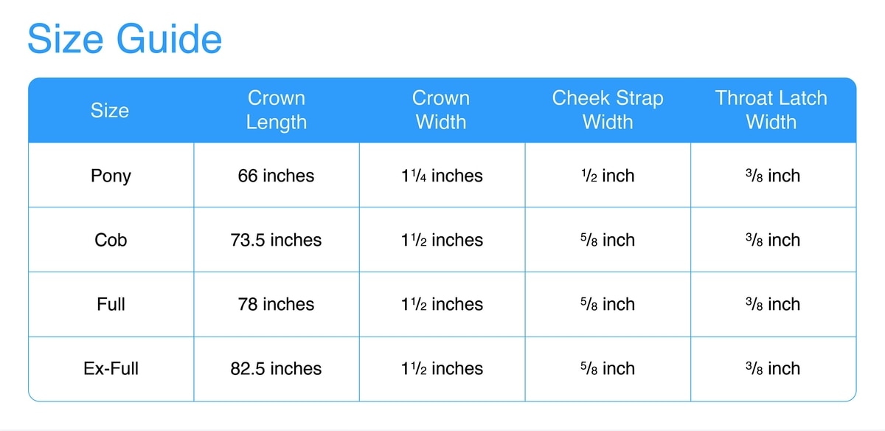Click the Ex-Full size row label
The height and width of the screenshot is (431, 885).
111,369
